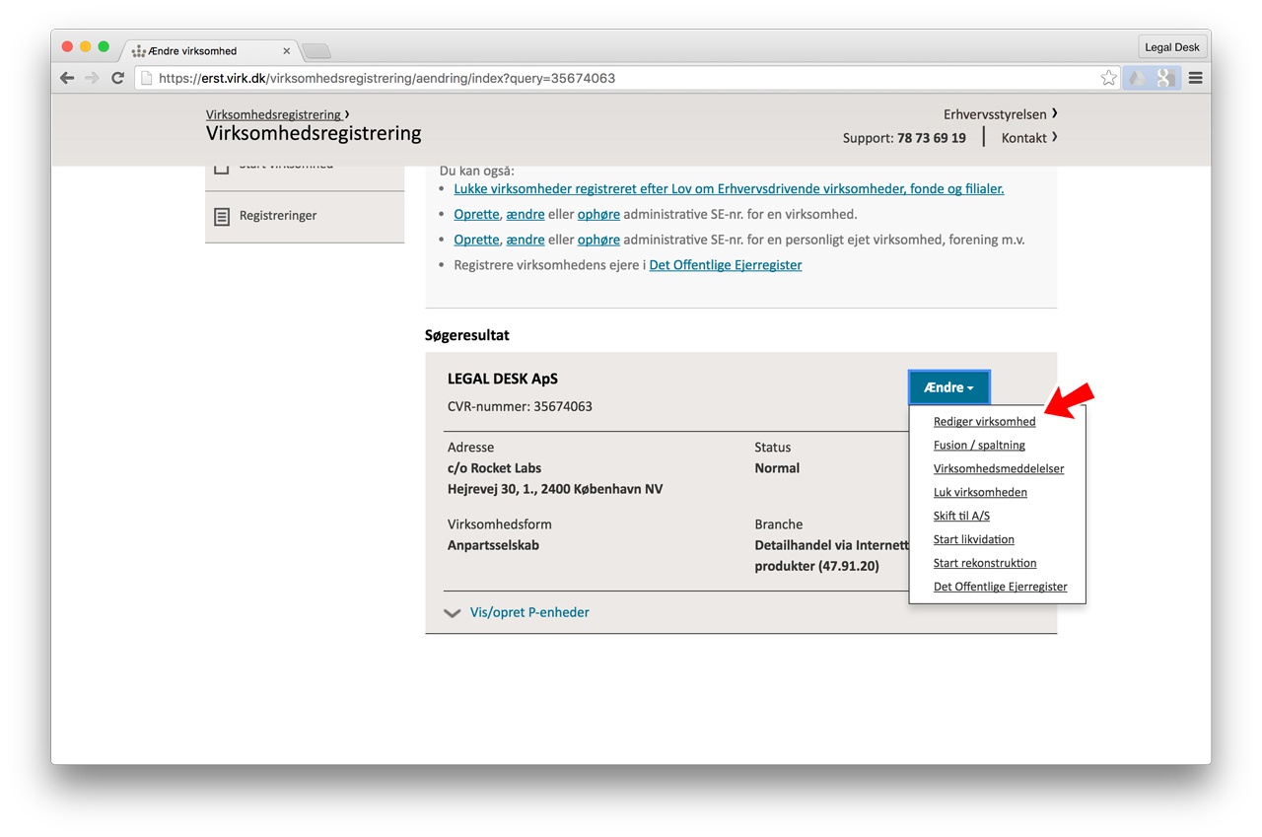Viewport: 1262px width, 837px height.
Task: Select Start likvidation entry
Action: (x=973, y=539)
